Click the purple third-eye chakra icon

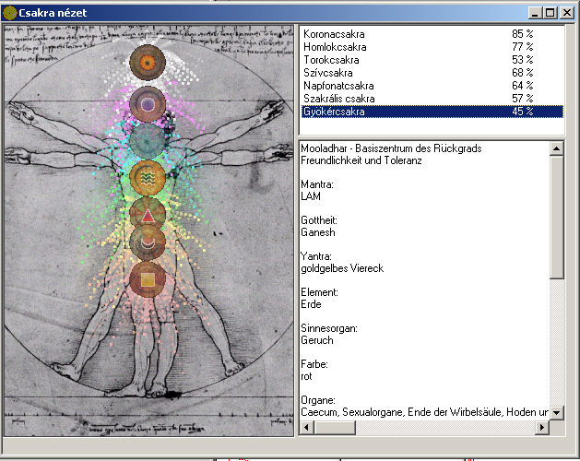[x=147, y=104]
